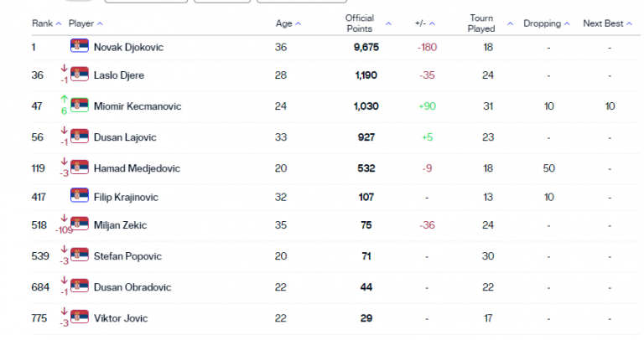Click flag icon beside Hamad Medjedovic
The image size is (644, 340).
[80, 167]
